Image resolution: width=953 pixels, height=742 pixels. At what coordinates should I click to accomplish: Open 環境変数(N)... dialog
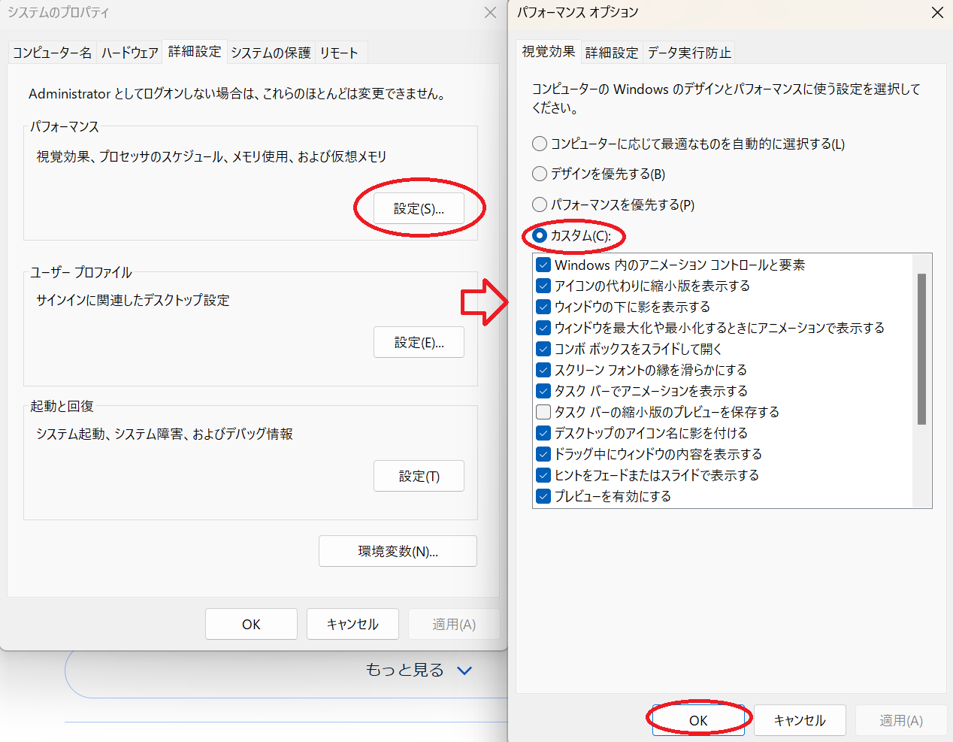(398, 551)
